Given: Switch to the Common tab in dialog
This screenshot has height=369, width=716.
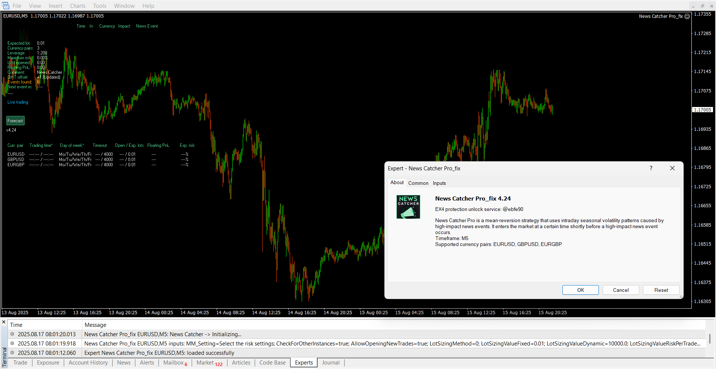Looking at the screenshot, I should [x=418, y=183].
